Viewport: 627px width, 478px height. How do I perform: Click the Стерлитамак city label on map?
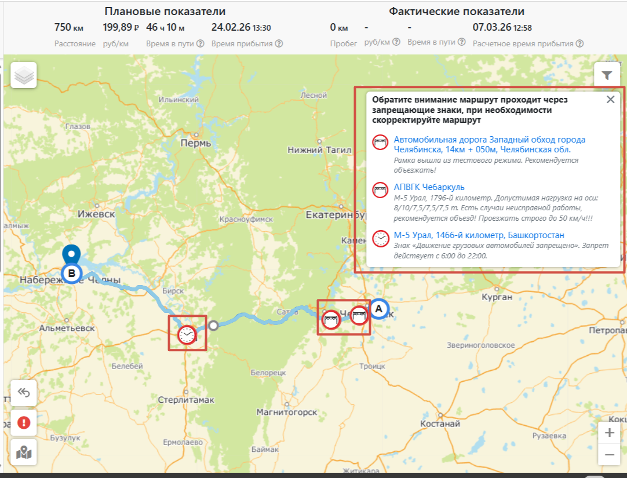pos(186,400)
